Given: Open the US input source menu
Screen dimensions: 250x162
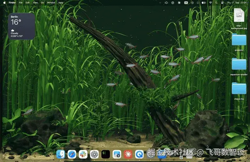Looking at the screenshot, I should [x=186, y=3].
